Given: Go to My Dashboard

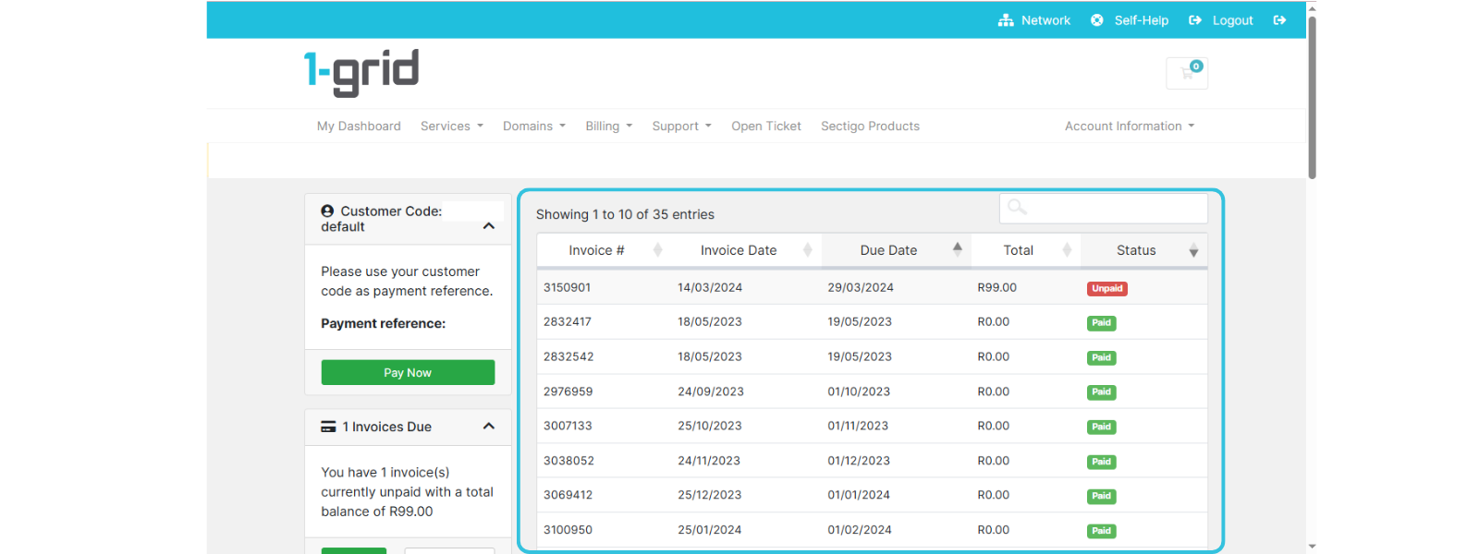Looking at the screenshot, I should coord(359,126).
